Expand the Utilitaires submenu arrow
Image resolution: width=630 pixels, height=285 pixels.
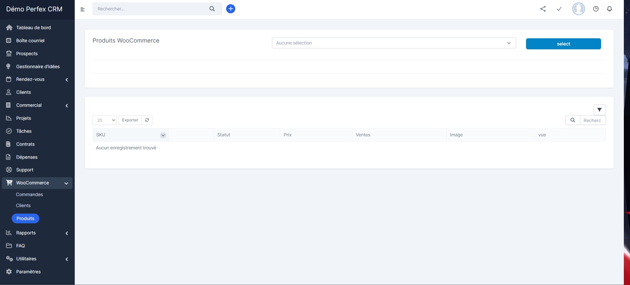(x=67, y=259)
